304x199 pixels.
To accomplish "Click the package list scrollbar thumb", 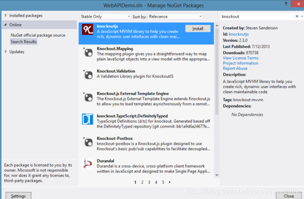I will [217, 71].
